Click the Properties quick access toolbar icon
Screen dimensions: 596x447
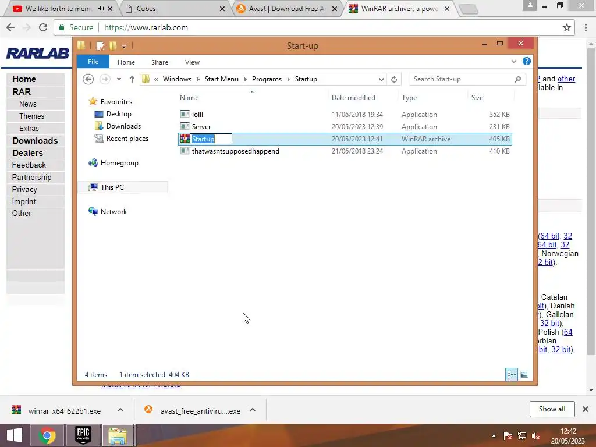click(100, 46)
